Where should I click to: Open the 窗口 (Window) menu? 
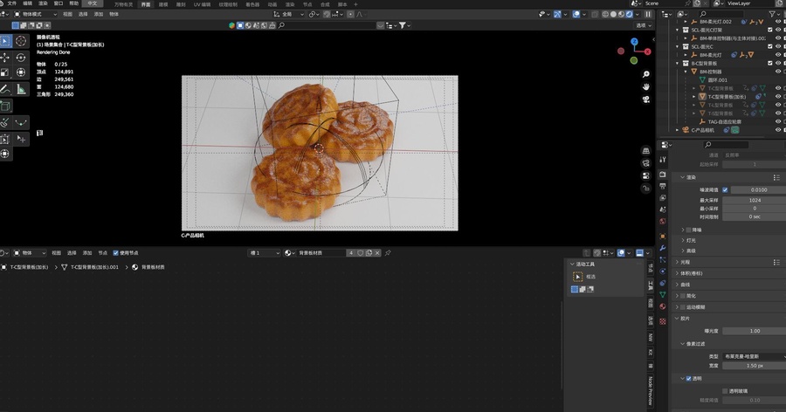[x=59, y=3]
